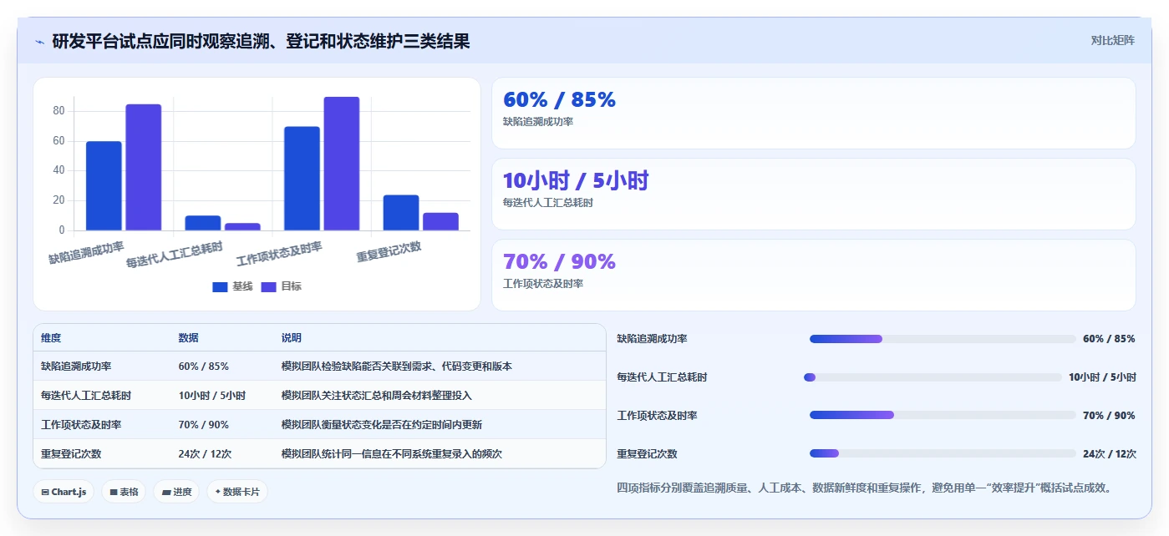Select the 60% / 85% data card
Screen dimensions: 1169x536
point(814,113)
